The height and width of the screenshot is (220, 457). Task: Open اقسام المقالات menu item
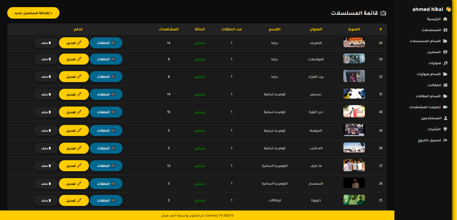pyautogui.click(x=428, y=96)
